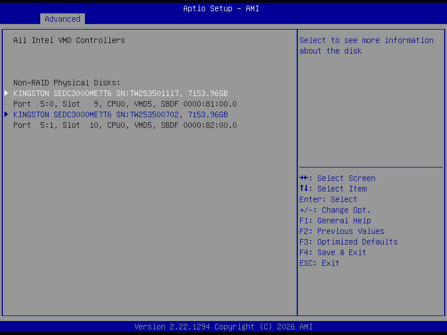Select KINGSTON disk SN:TW253500702 entry

point(121,115)
